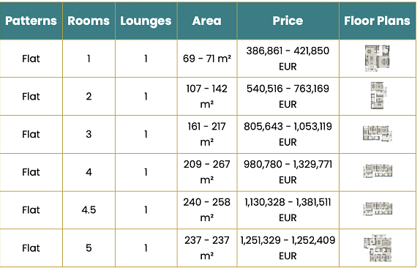The height and width of the screenshot is (268, 420).
Task: Click the Rooms column header
Action: tap(89, 21)
